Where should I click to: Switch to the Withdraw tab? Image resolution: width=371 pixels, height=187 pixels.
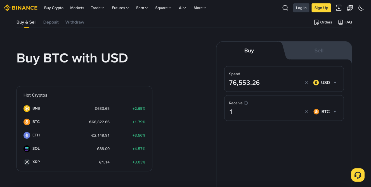75,22
